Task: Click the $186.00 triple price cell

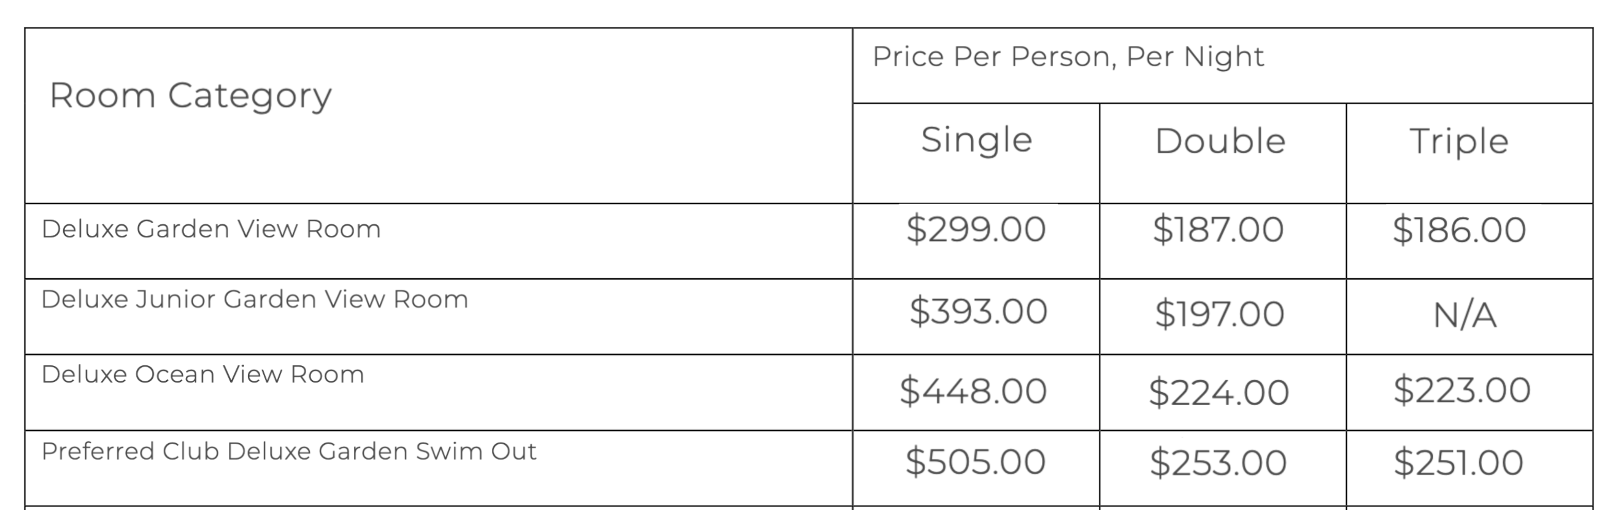Action: tap(1469, 241)
